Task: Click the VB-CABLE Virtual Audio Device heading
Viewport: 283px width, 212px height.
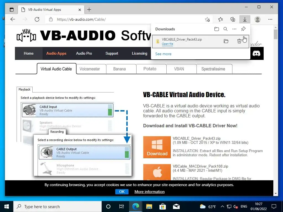Action: pos(184,95)
